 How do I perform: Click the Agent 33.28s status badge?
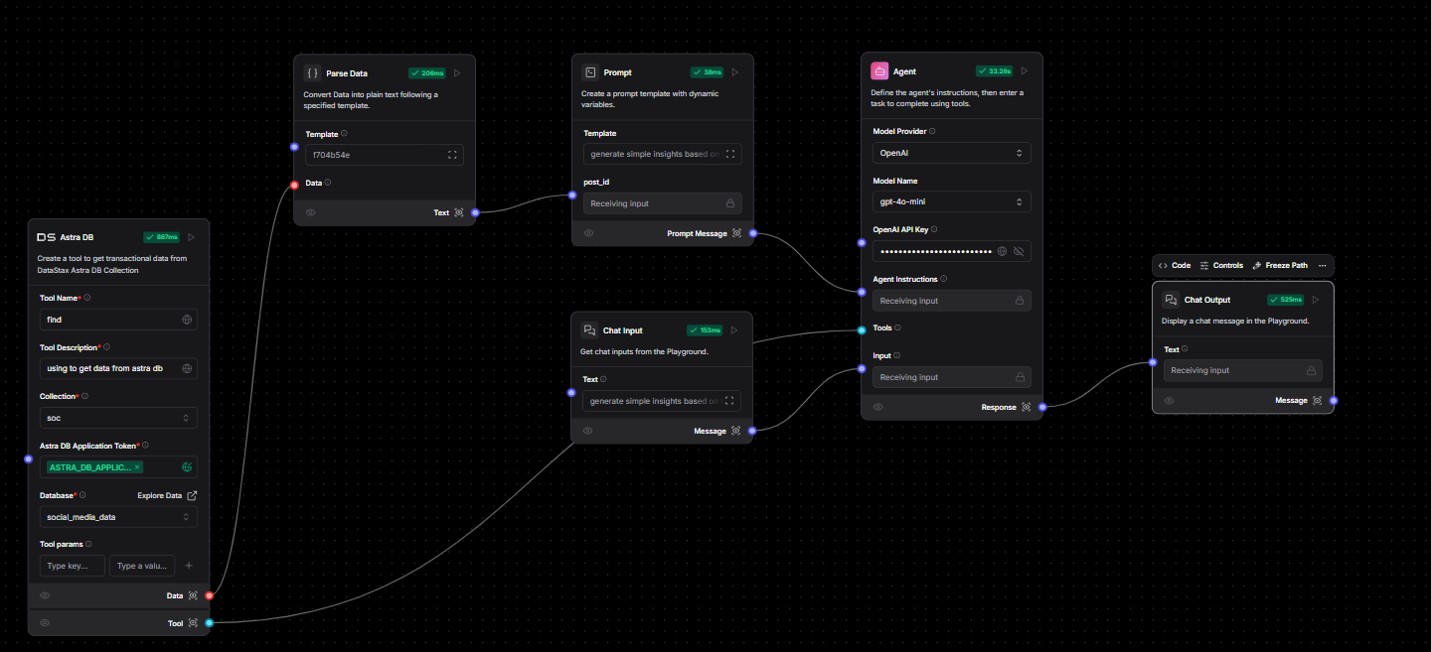click(995, 71)
